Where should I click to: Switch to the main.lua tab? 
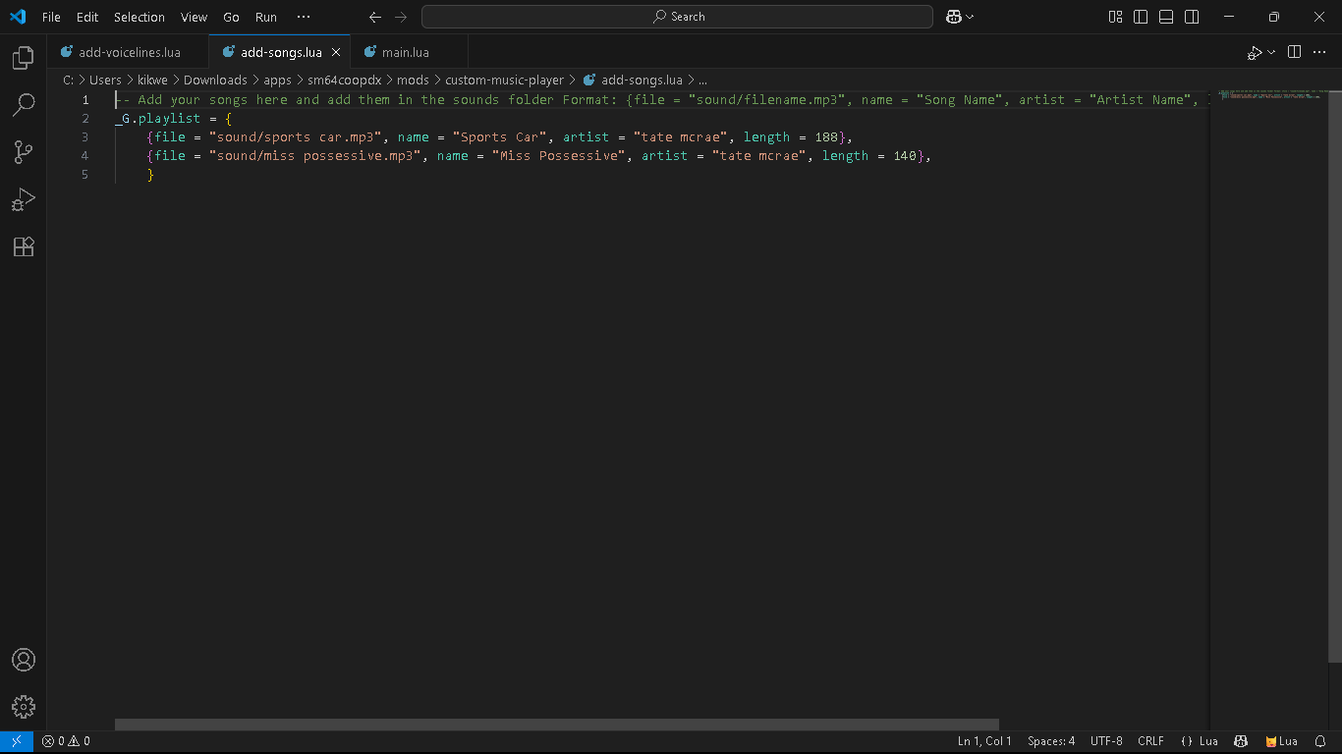(x=405, y=52)
